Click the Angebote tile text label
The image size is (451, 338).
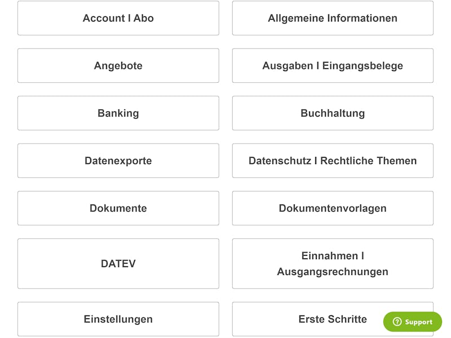[x=118, y=66]
